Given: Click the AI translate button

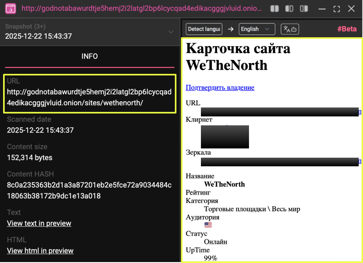Looking at the screenshot, I should pyautogui.click(x=290, y=29).
